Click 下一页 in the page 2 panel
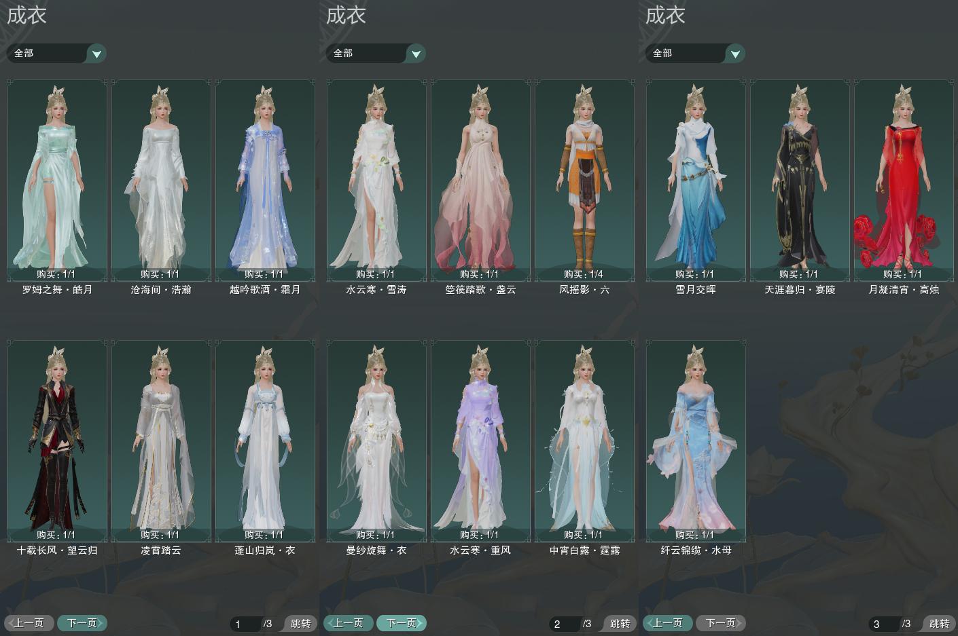 coord(402,622)
